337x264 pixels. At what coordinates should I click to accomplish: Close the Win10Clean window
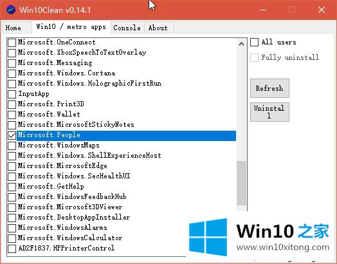[x=322, y=10]
